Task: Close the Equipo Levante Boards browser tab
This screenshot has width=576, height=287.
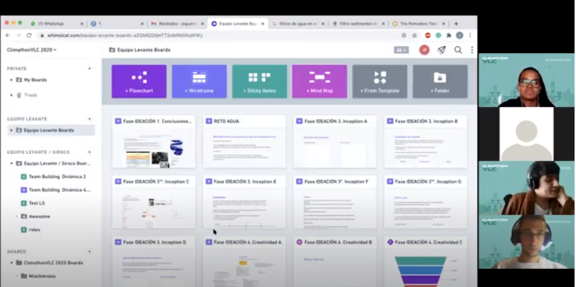Action: 262,23
